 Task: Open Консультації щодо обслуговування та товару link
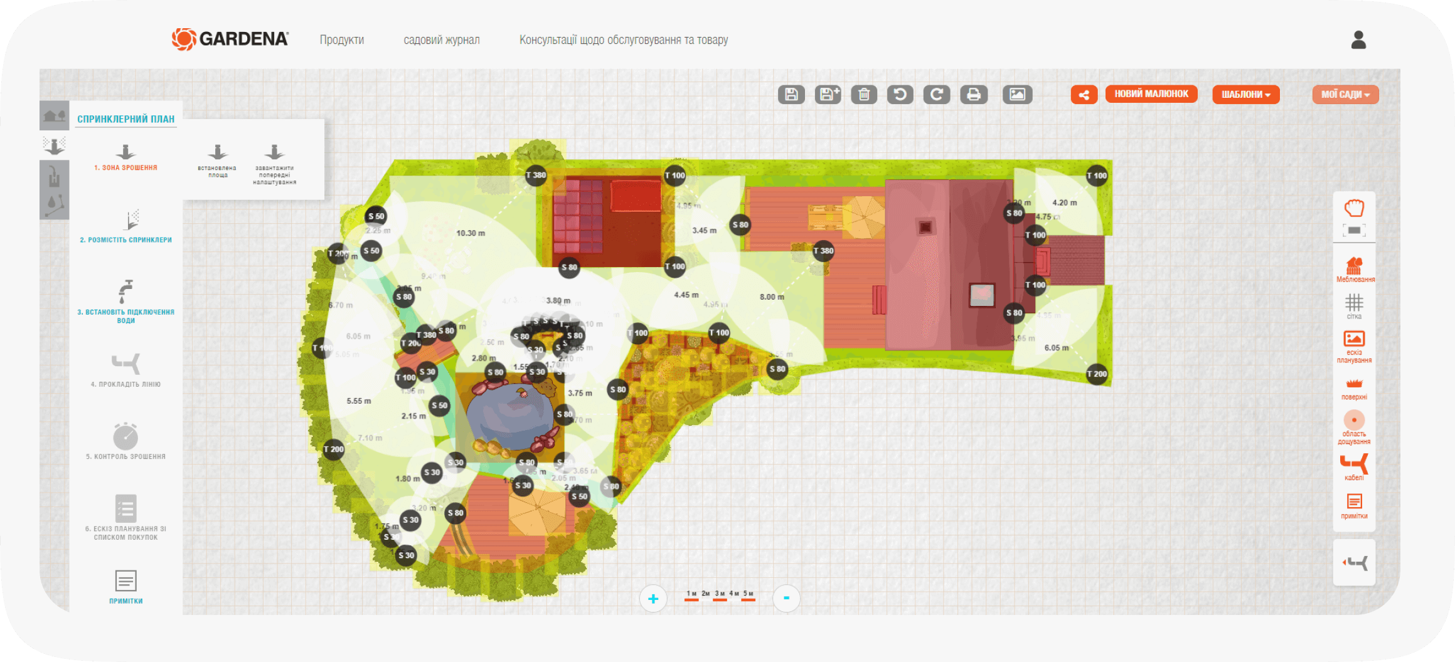click(624, 39)
